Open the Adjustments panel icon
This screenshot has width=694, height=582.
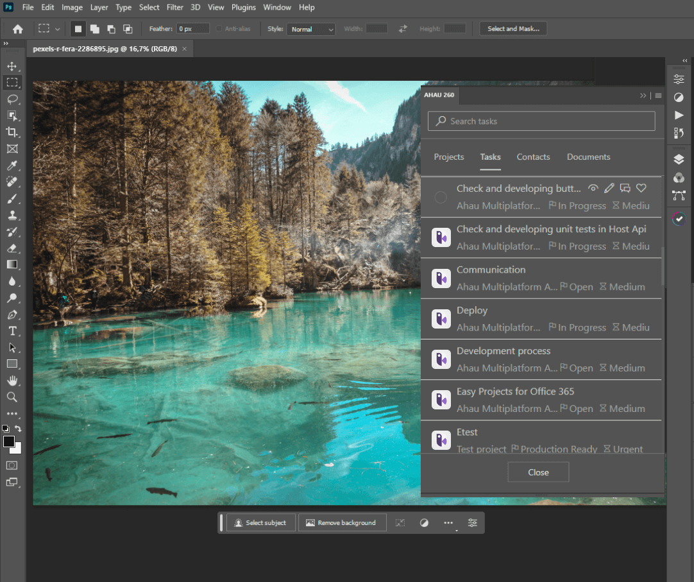pos(679,78)
